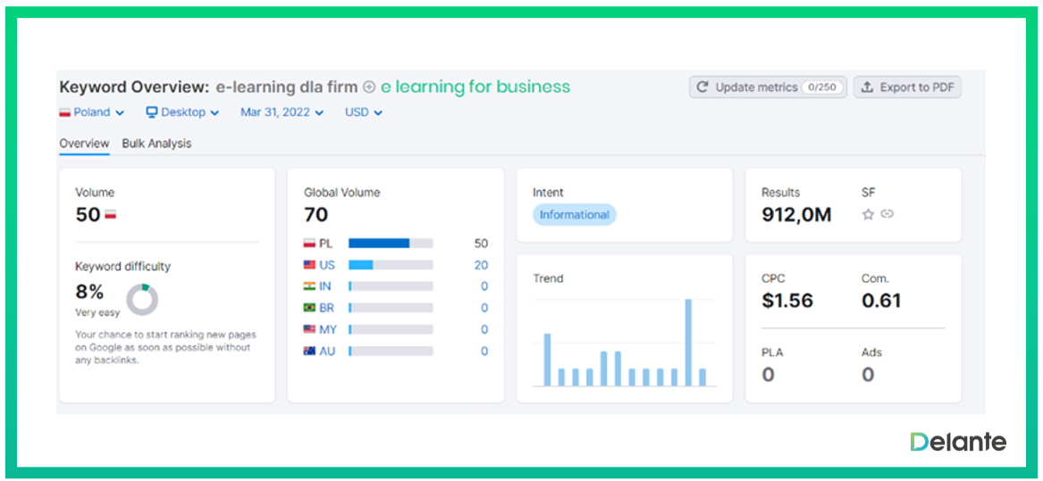This screenshot has width=1043, height=481.
Task: Click the US flag in Global Volume
Action: tap(310, 265)
